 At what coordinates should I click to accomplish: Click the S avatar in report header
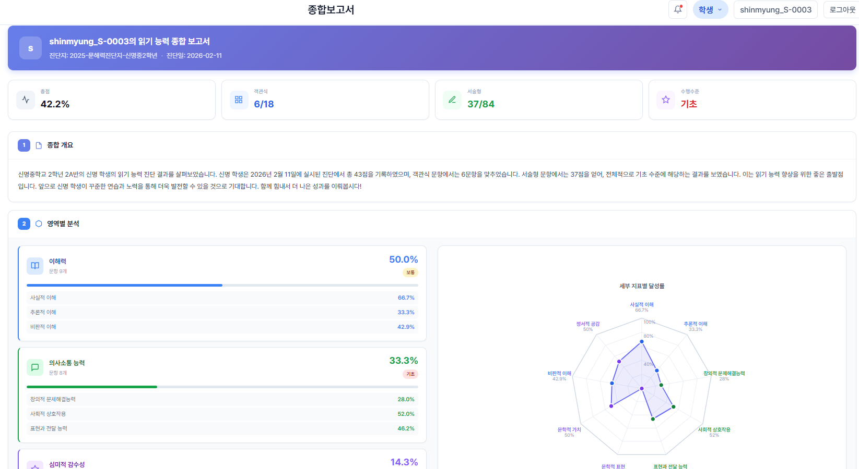(x=30, y=48)
